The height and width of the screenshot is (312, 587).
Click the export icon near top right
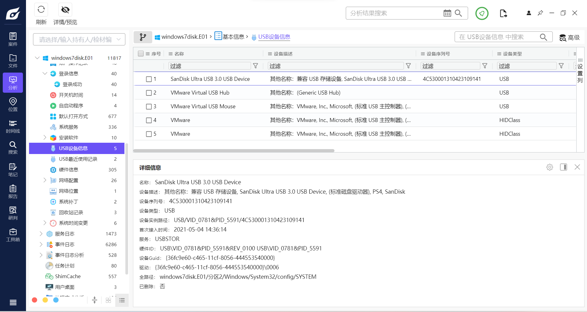tap(503, 13)
